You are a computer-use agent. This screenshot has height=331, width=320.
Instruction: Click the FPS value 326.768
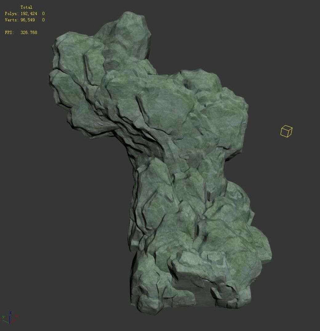[29, 32]
